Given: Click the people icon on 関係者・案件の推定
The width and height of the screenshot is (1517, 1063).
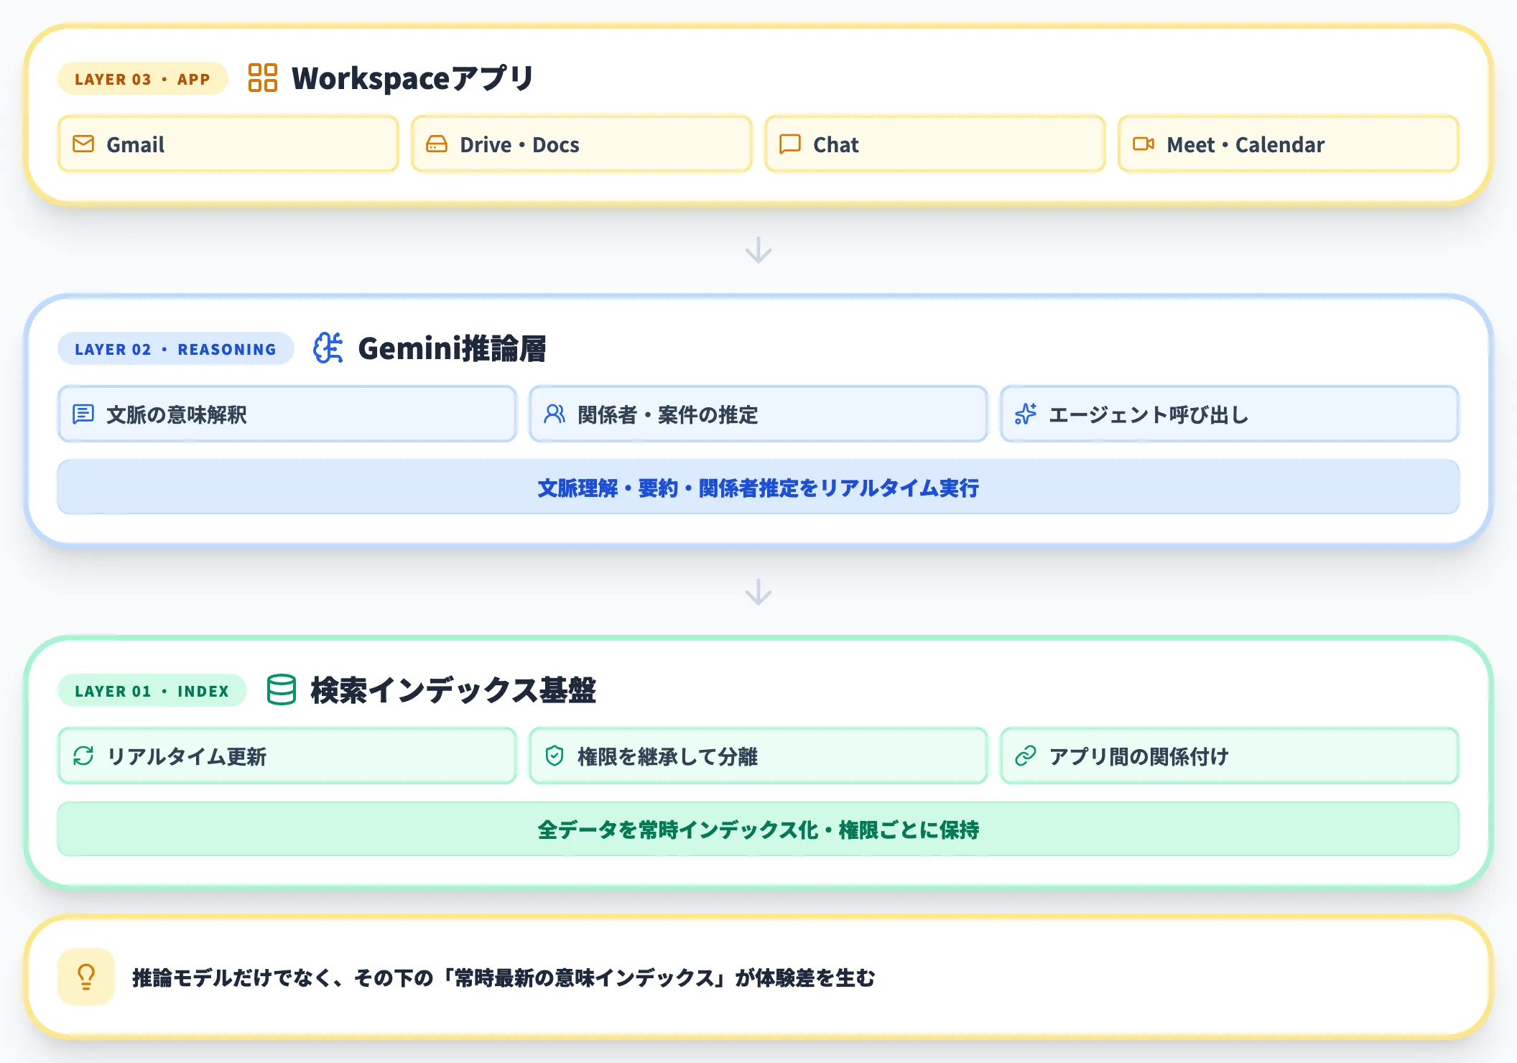Looking at the screenshot, I should click(554, 414).
